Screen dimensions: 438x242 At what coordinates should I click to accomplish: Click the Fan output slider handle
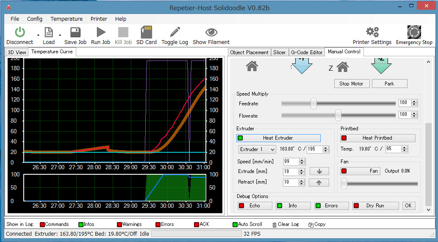(x=344, y=183)
